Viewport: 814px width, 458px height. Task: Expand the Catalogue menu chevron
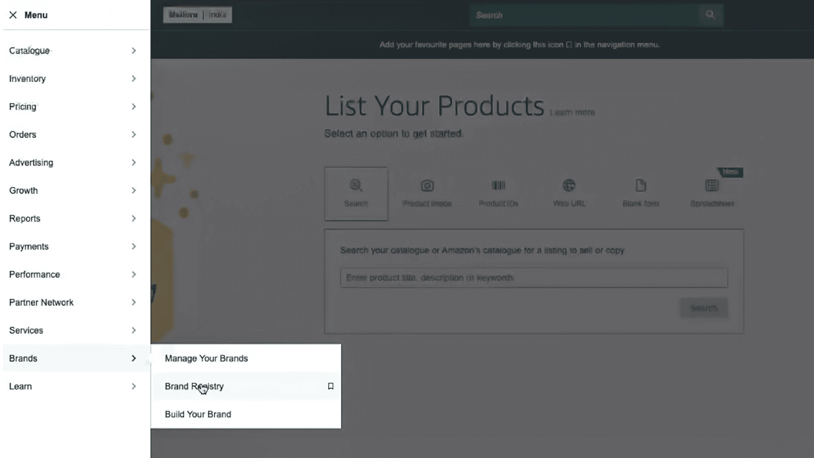(134, 51)
